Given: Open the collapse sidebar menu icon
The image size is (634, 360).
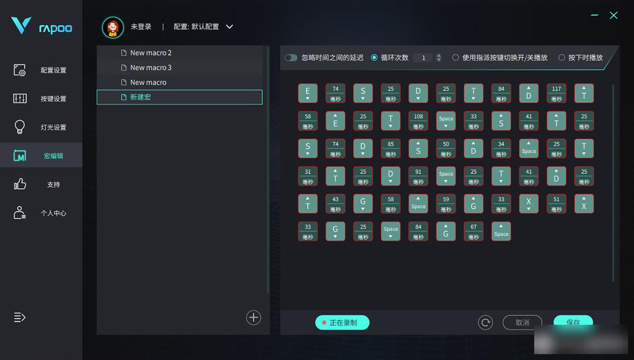Looking at the screenshot, I should pos(20,318).
